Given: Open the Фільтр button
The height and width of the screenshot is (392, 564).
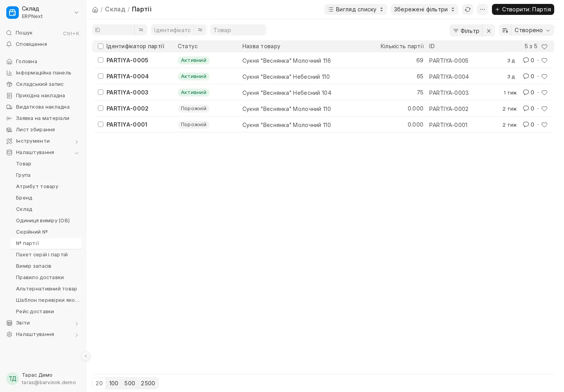Looking at the screenshot, I should tap(466, 31).
